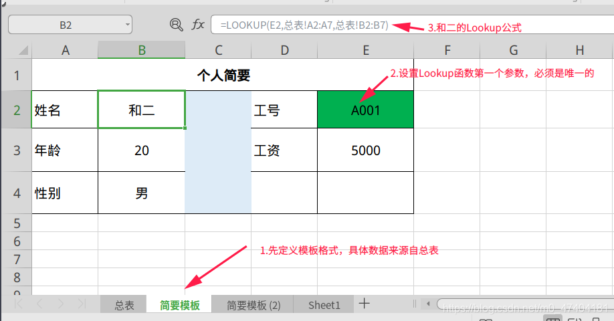Click the cell labeled 性别
Image resolution: width=614 pixels, height=321 pixels.
[x=65, y=193]
